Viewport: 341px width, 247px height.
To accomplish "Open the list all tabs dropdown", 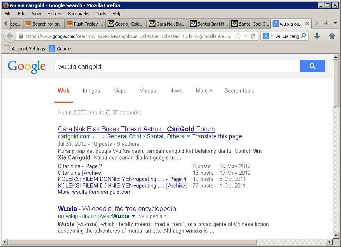I will coord(335,23).
